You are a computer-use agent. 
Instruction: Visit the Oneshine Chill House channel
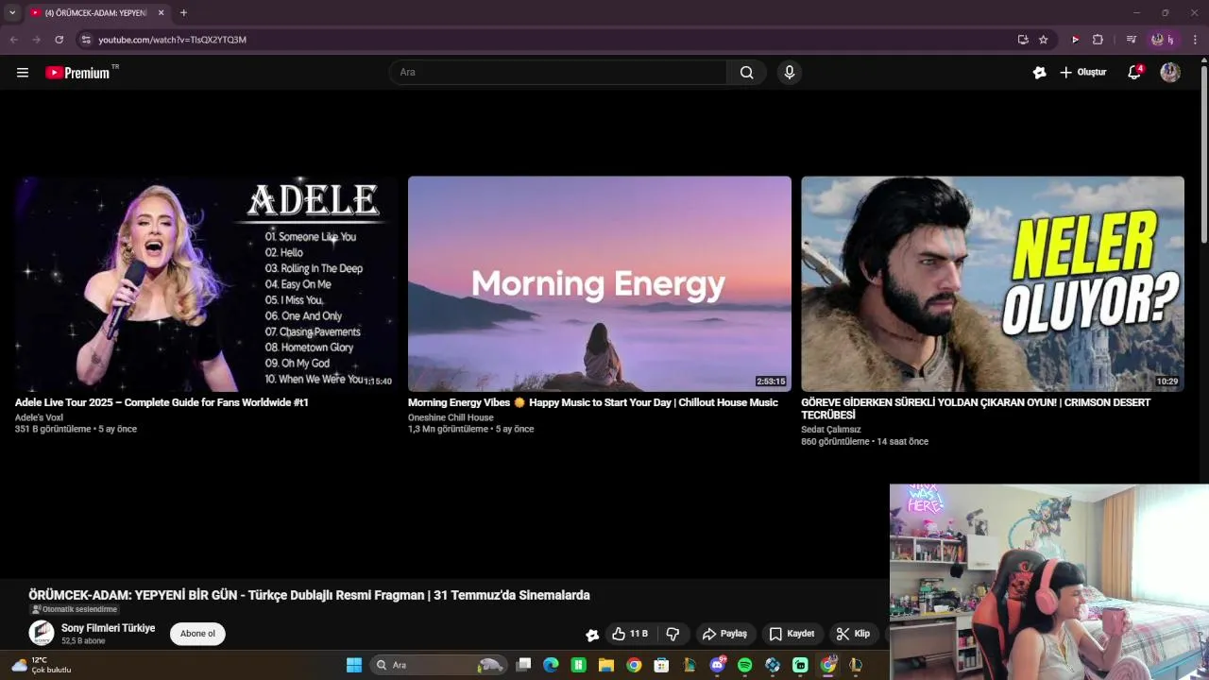click(x=451, y=417)
